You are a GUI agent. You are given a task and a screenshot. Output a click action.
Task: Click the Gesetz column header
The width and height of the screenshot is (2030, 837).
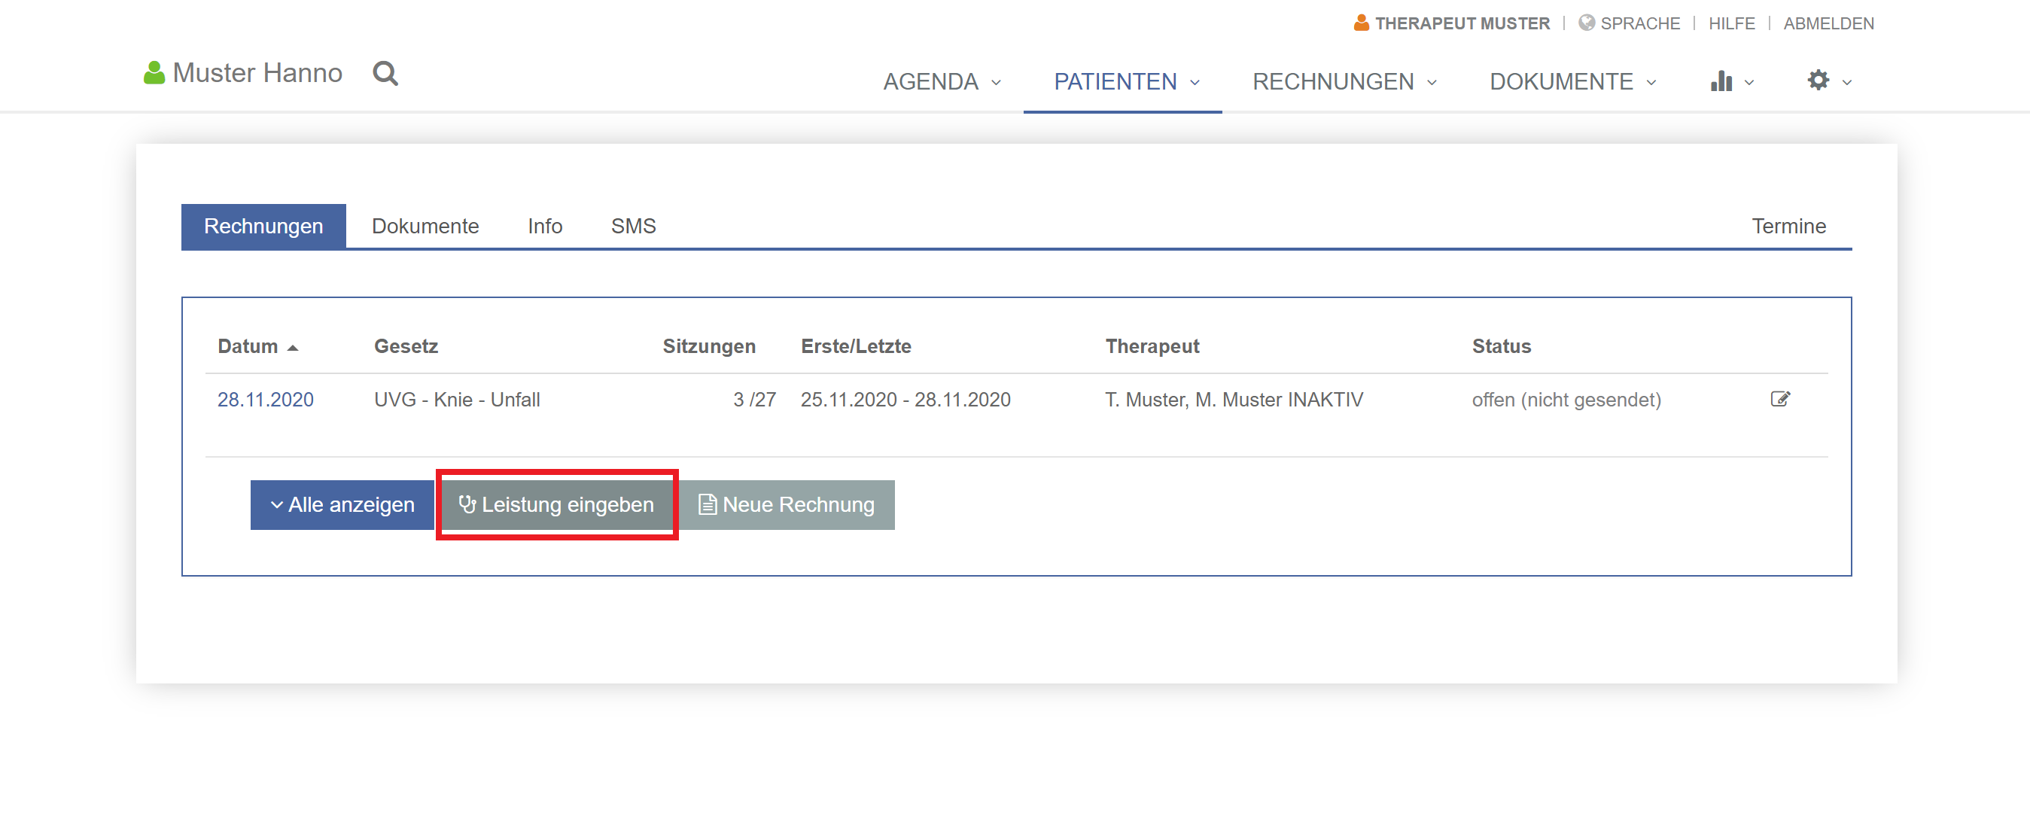tap(406, 346)
